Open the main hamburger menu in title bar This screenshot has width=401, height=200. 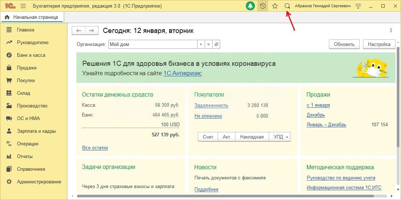coord(23,6)
